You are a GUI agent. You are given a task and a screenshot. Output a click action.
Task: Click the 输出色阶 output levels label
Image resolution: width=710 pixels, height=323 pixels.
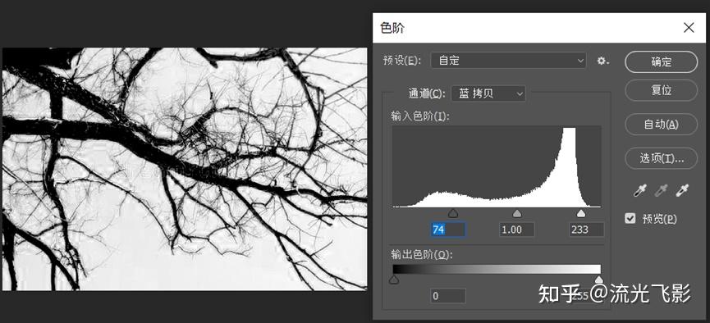(x=422, y=255)
